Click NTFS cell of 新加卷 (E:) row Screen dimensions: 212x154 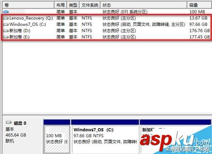tap(87, 37)
